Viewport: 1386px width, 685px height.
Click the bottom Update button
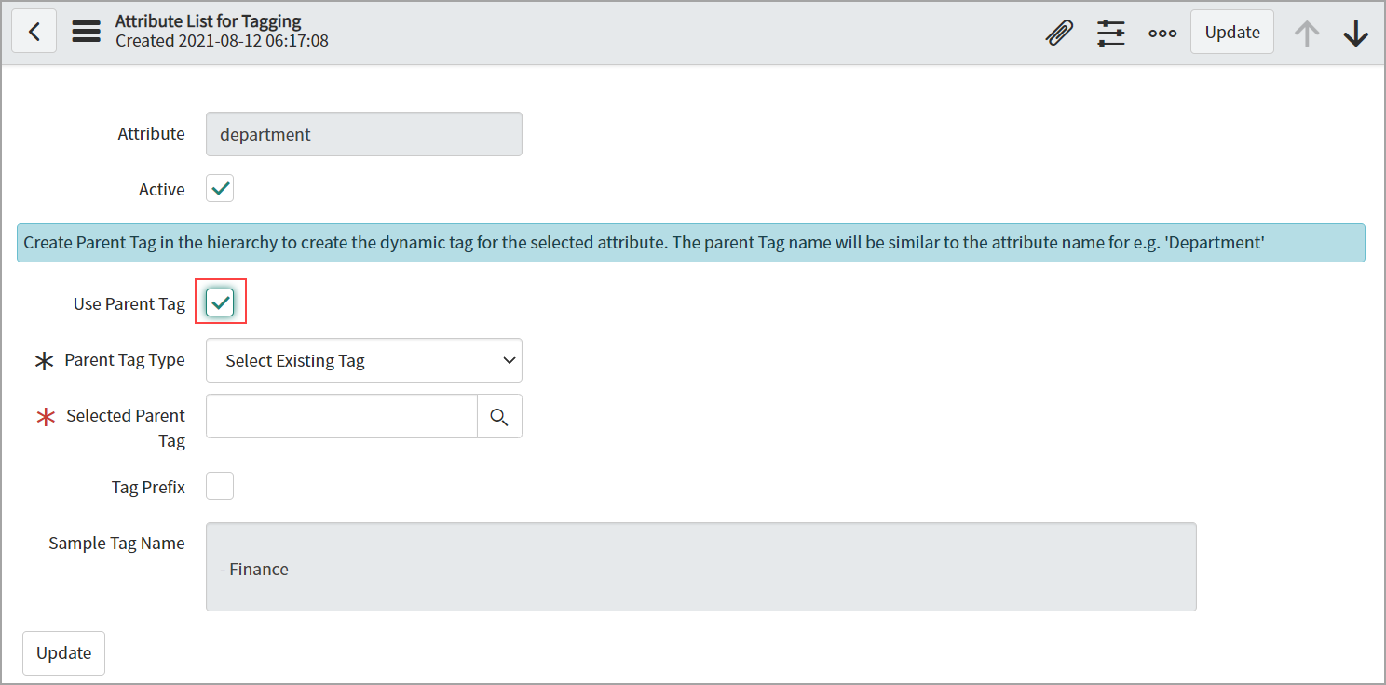tap(63, 652)
